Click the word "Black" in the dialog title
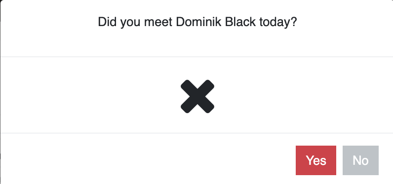This screenshot has height=184, width=393. [240, 22]
